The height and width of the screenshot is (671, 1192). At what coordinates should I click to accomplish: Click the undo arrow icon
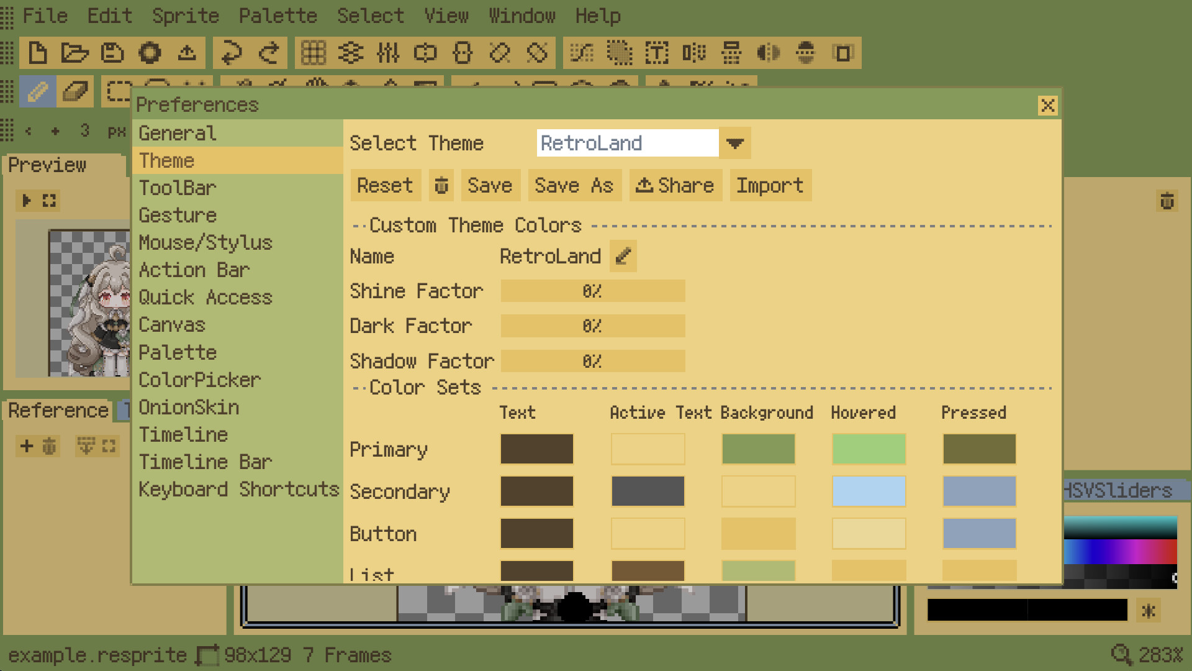tap(232, 53)
